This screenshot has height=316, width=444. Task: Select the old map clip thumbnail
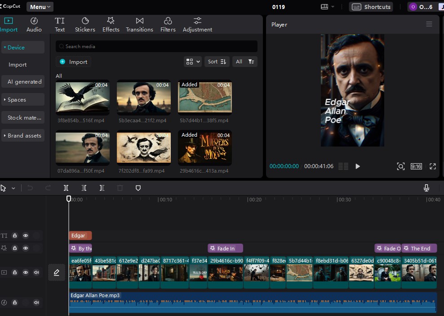coord(205,98)
